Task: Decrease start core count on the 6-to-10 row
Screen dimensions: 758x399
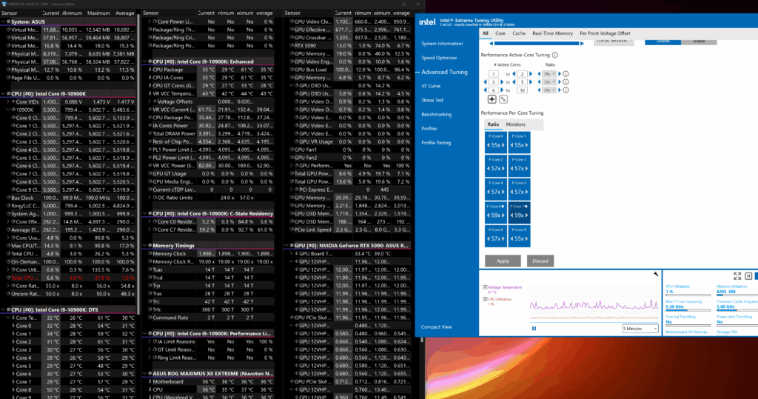Action: coord(485,90)
